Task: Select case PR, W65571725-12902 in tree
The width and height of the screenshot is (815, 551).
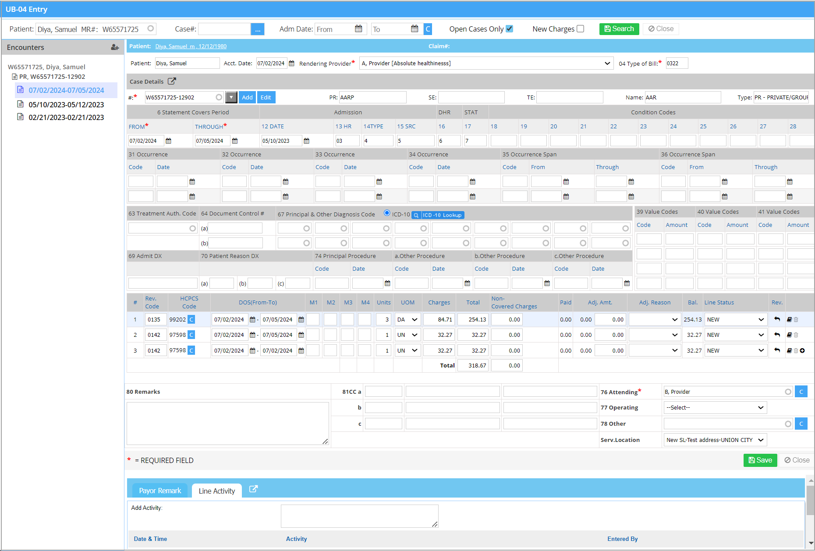Action: (52, 77)
